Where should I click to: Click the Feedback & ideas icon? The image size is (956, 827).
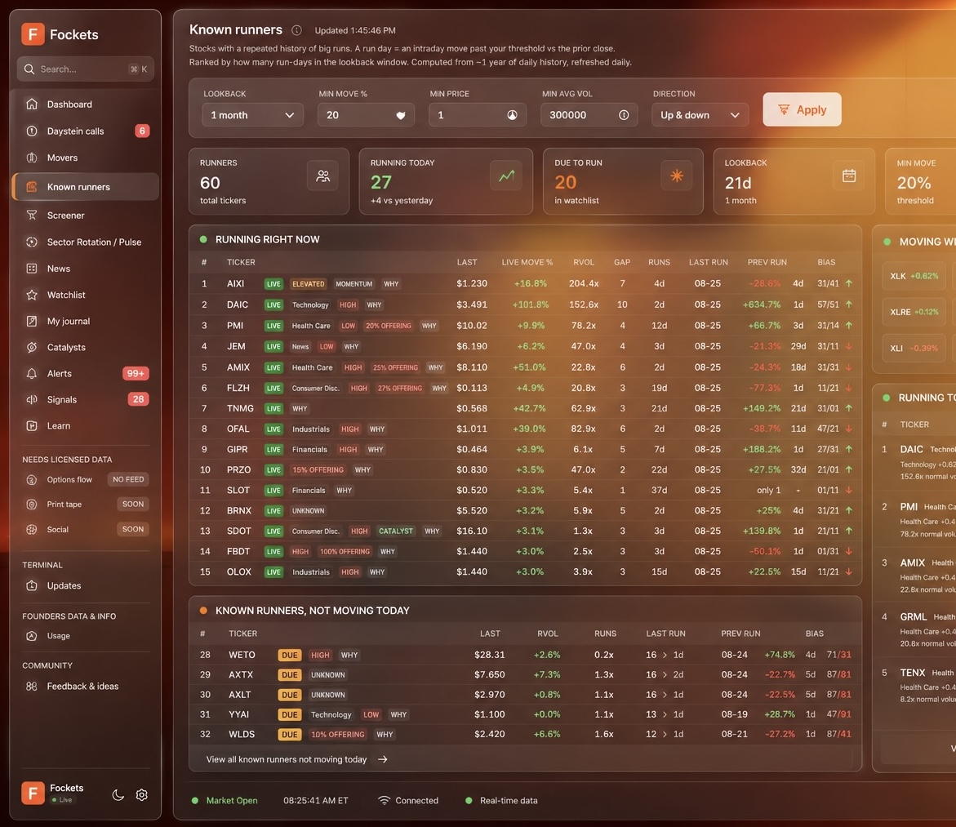(x=32, y=686)
